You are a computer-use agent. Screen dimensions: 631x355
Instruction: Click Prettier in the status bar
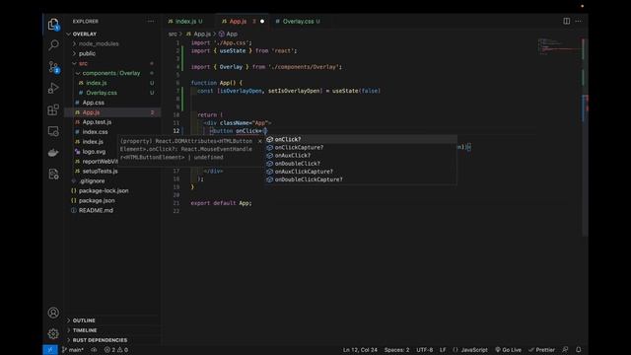[x=541, y=350]
